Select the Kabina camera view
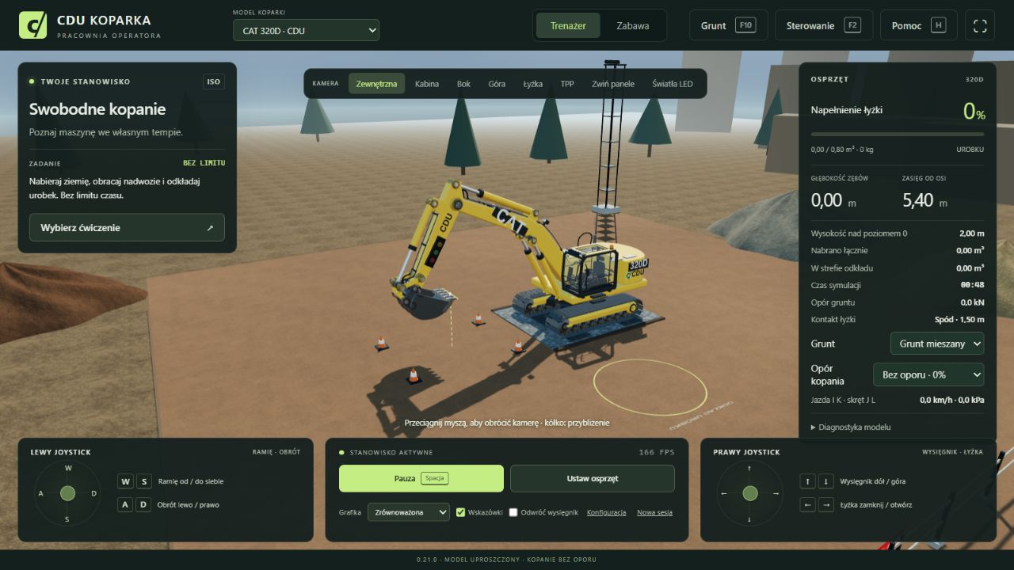This screenshot has height=570, width=1014. (x=427, y=84)
